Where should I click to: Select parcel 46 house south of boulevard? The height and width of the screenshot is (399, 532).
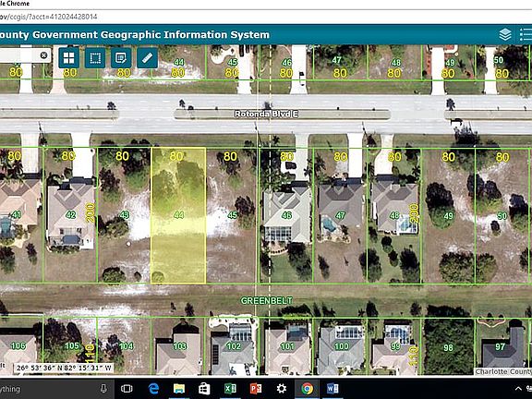pyautogui.click(x=286, y=215)
